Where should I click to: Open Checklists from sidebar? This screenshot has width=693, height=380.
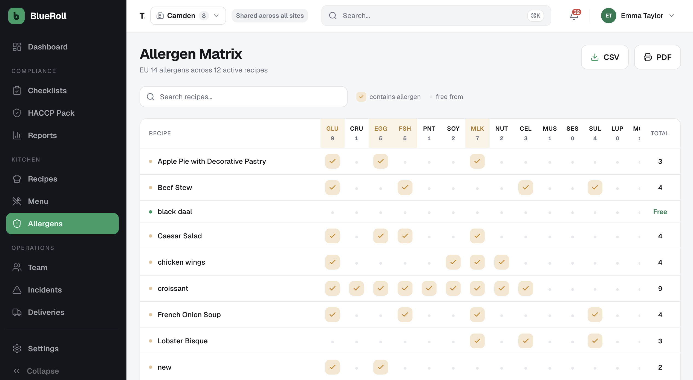pyautogui.click(x=62, y=90)
